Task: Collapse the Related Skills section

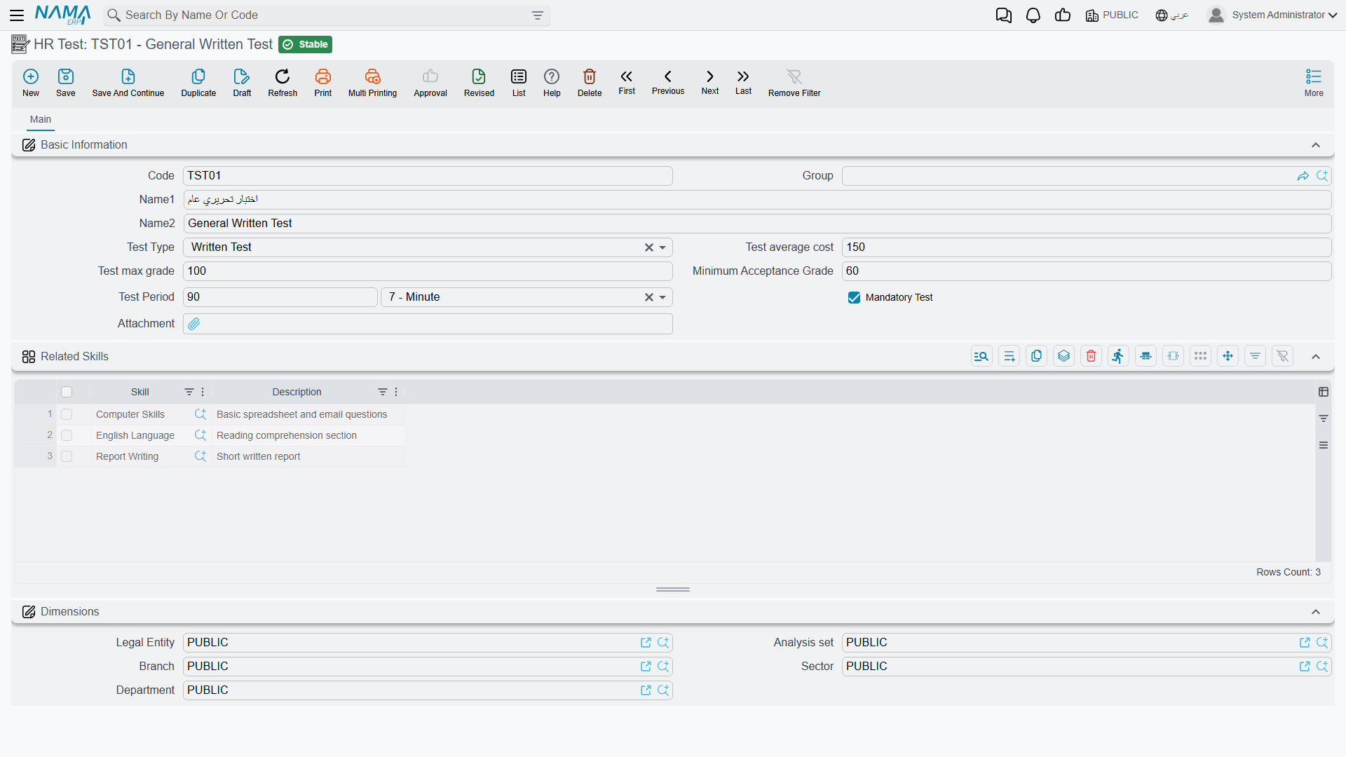Action: [1316, 357]
